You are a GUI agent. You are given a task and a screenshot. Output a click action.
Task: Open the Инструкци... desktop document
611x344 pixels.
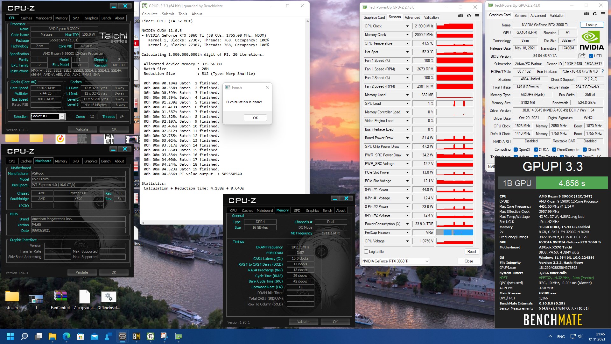coord(84,299)
